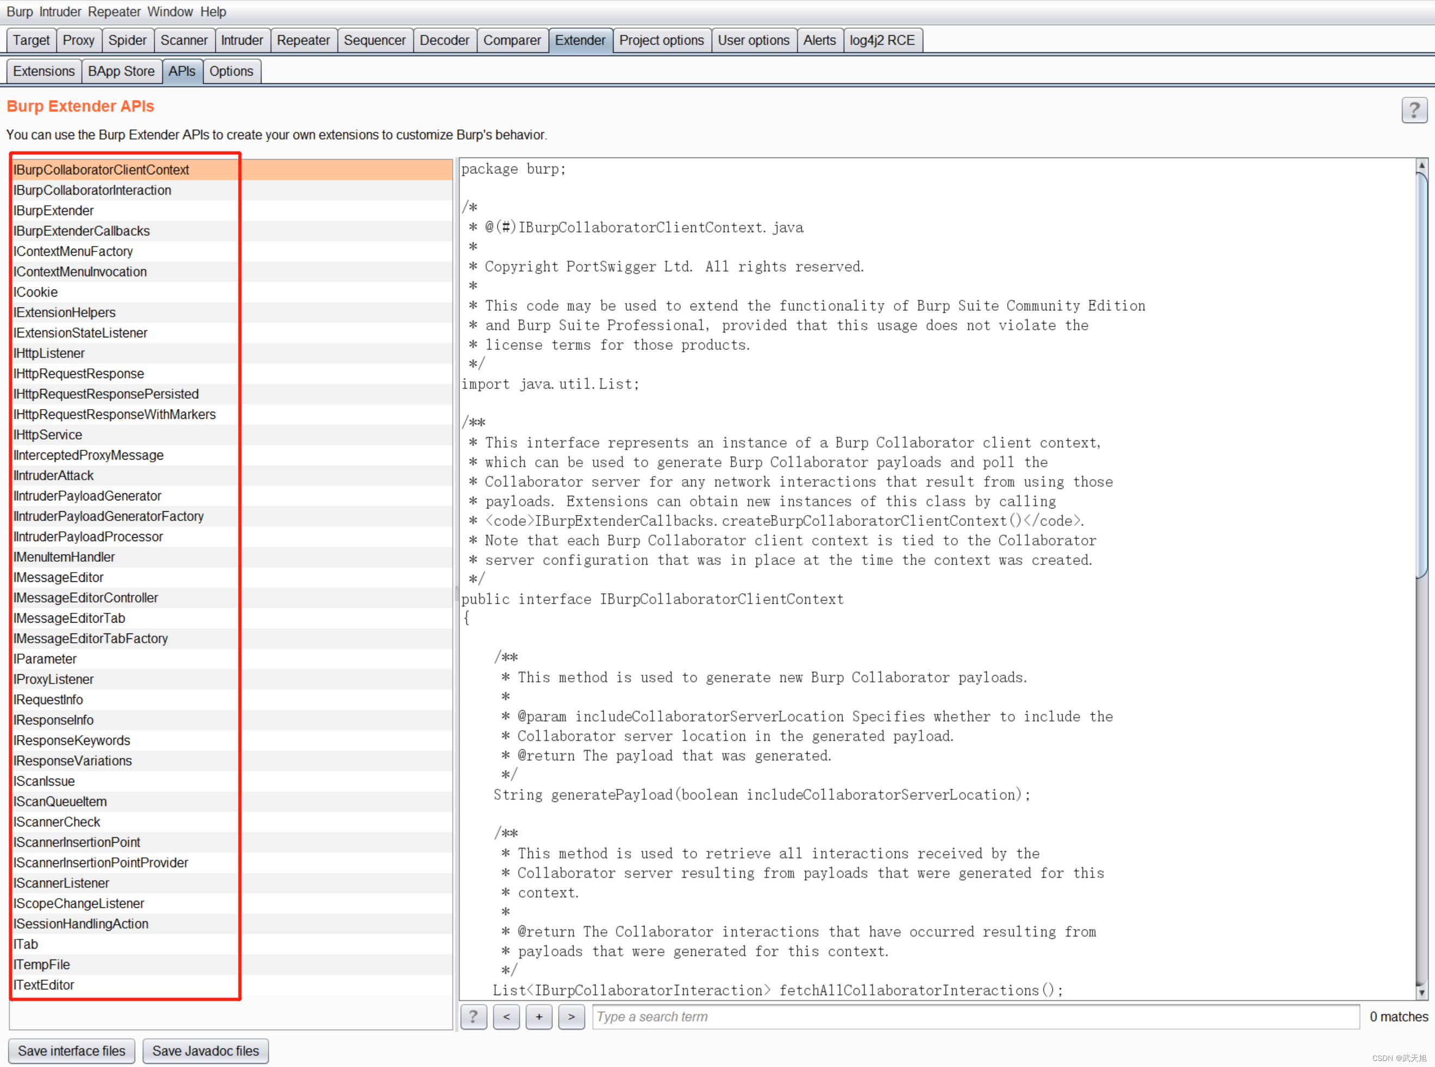Screen dimensions: 1435x1067
Task: Switch to the Decoder tab
Action: [444, 40]
